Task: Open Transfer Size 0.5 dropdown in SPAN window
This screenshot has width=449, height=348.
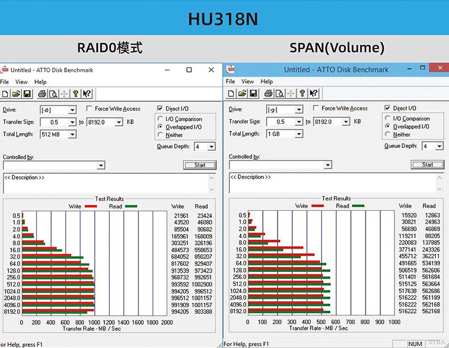Action: point(299,122)
